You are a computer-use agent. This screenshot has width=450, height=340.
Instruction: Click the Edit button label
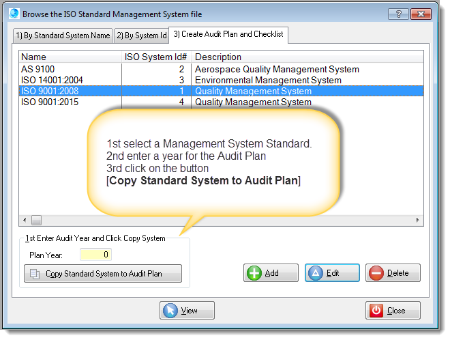click(333, 273)
